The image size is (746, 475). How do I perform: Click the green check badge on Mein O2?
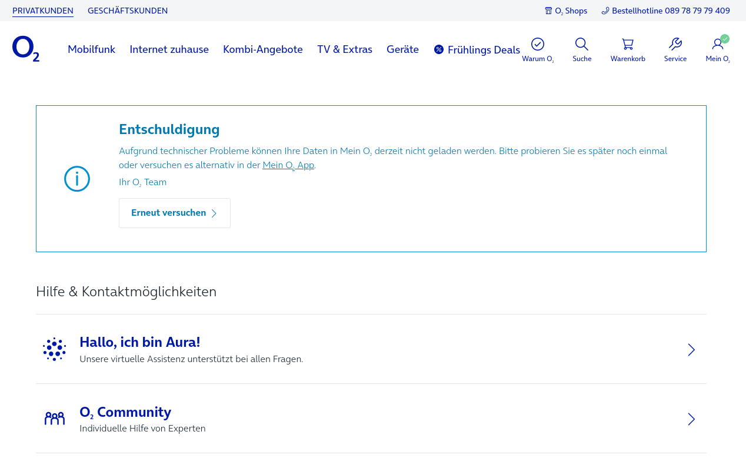point(725,39)
